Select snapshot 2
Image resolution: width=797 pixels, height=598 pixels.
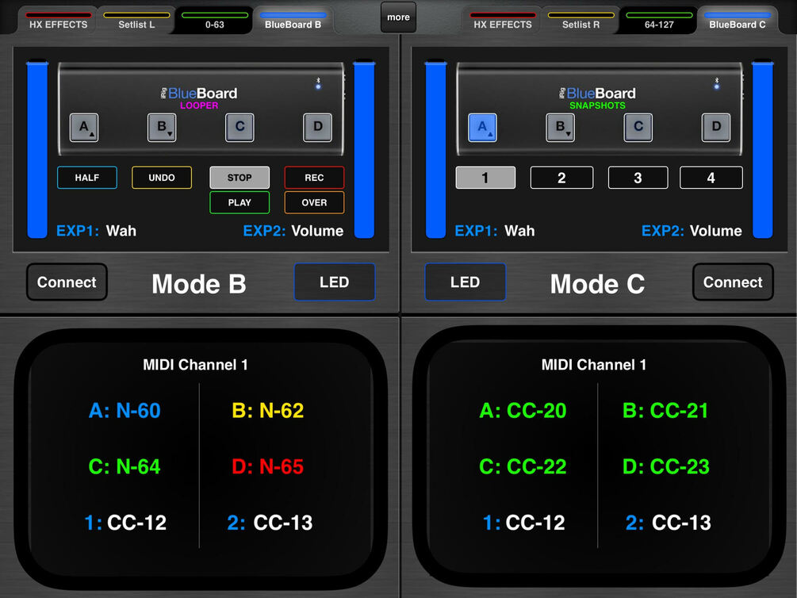[x=561, y=178]
